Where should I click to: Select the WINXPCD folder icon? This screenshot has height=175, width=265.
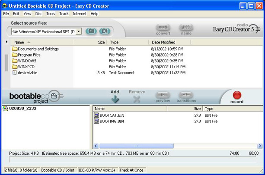point(15,67)
